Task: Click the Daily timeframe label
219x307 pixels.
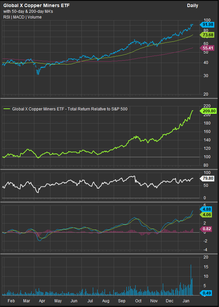Action: [x=192, y=6]
